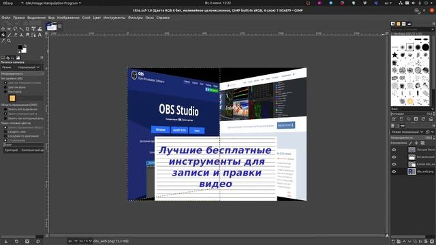Select the Zoom magnifier tool
Screen dimensions: 436x245
9,41
